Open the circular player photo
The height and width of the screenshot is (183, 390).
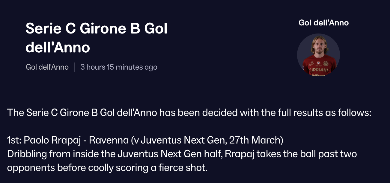click(x=318, y=55)
